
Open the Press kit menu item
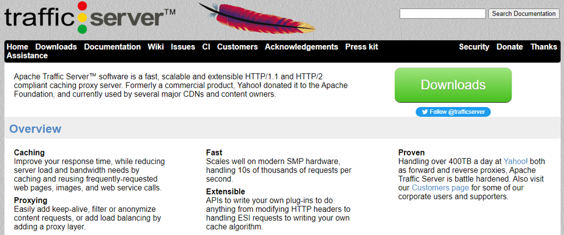click(x=362, y=47)
